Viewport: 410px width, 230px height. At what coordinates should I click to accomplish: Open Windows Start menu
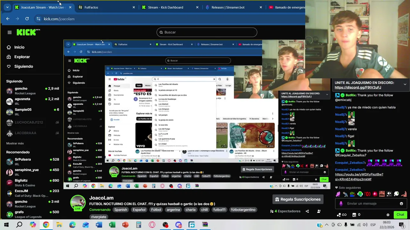(x=6, y=225)
